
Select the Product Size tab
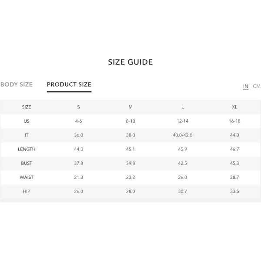click(69, 84)
